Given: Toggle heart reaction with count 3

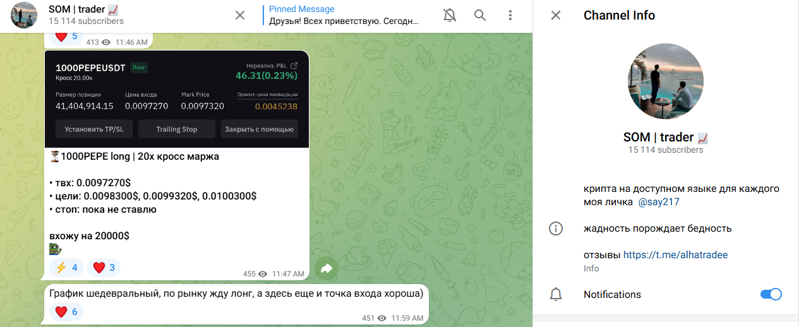Looking at the screenshot, I should coord(104,268).
